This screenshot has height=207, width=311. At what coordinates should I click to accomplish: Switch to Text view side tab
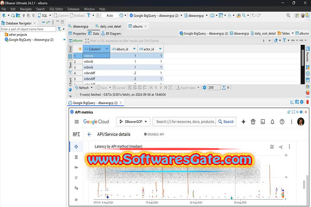tap(70, 68)
